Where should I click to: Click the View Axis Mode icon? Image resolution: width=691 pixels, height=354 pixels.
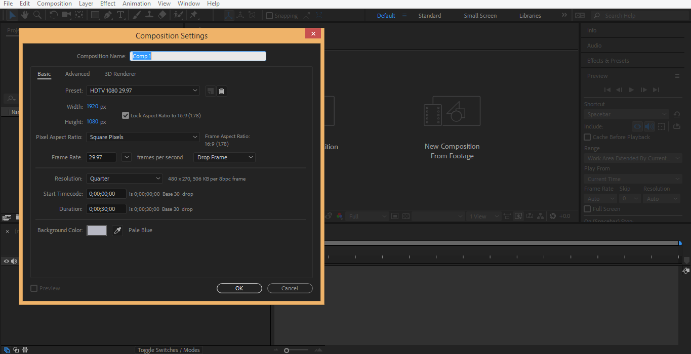click(x=253, y=16)
